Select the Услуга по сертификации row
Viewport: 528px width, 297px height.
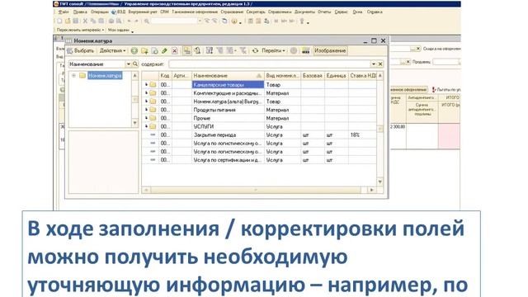[x=259, y=160]
